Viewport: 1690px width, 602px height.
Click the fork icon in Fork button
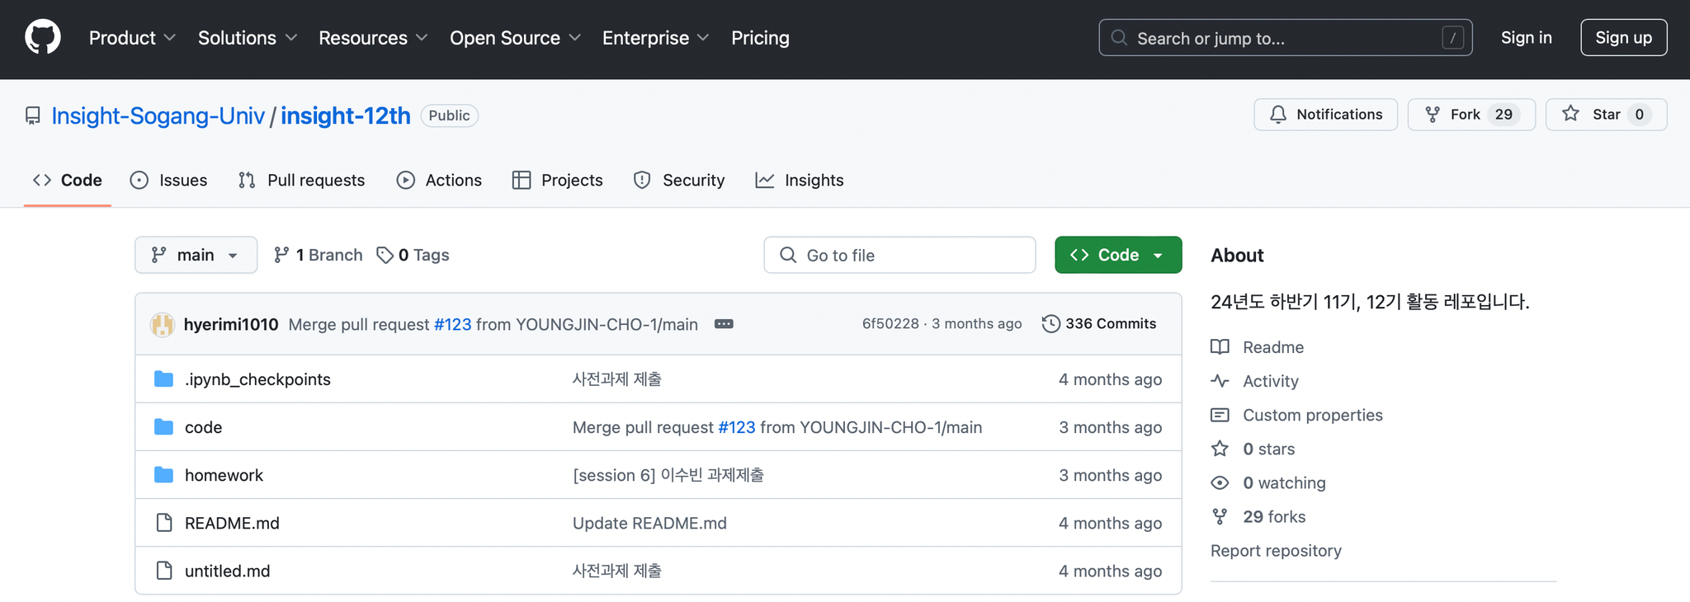tap(1433, 115)
